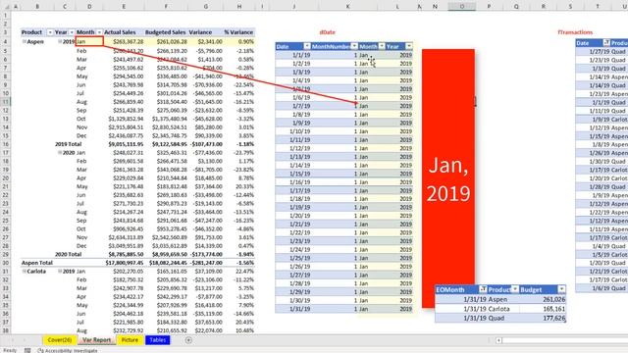Open the Date filter in the dDate table
This screenshot has height=353, width=628.
click(307, 46)
